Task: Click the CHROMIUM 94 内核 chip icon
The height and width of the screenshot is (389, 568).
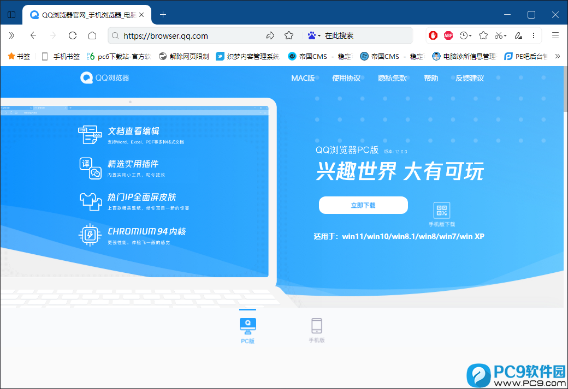Action: point(90,235)
